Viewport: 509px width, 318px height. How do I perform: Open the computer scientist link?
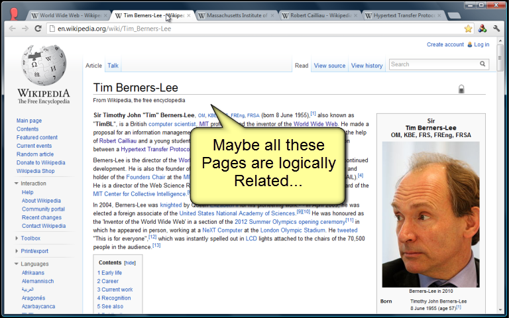pyautogui.click(x=172, y=124)
